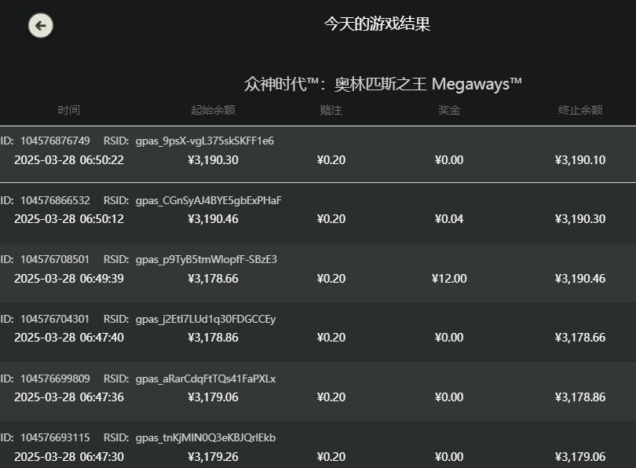Click RSID gpas_CGnSyAJ4BYE5gbExPHaF
The image size is (636, 468).
[x=208, y=201]
